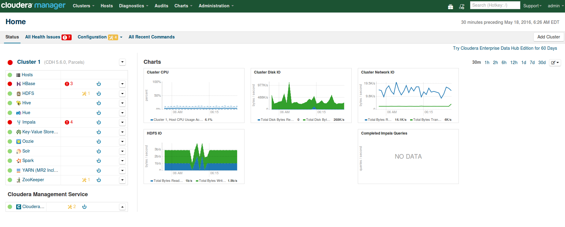This screenshot has height=227, width=565.
Task: Click the Cloudera Management Service wrench icon
Action: [70, 207]
